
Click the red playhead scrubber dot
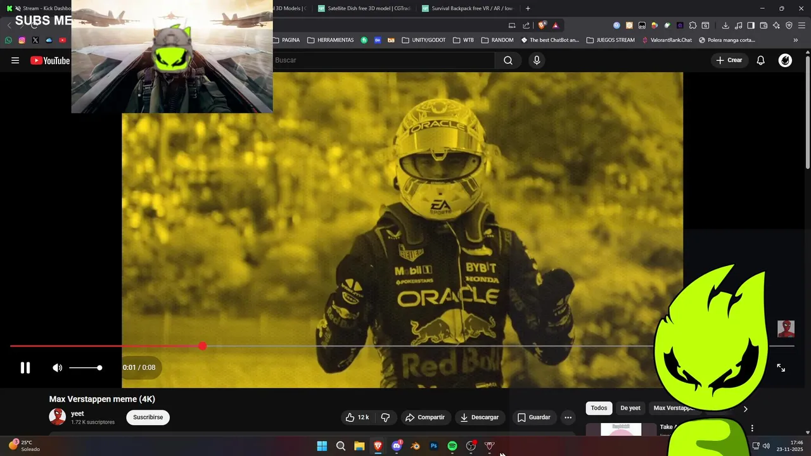pyautogui.click(x=202, y=346)
